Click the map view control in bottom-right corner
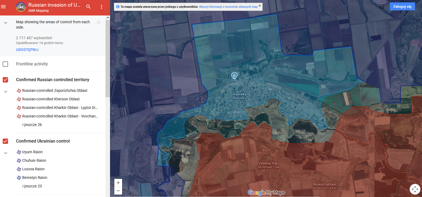 point(415,189)
